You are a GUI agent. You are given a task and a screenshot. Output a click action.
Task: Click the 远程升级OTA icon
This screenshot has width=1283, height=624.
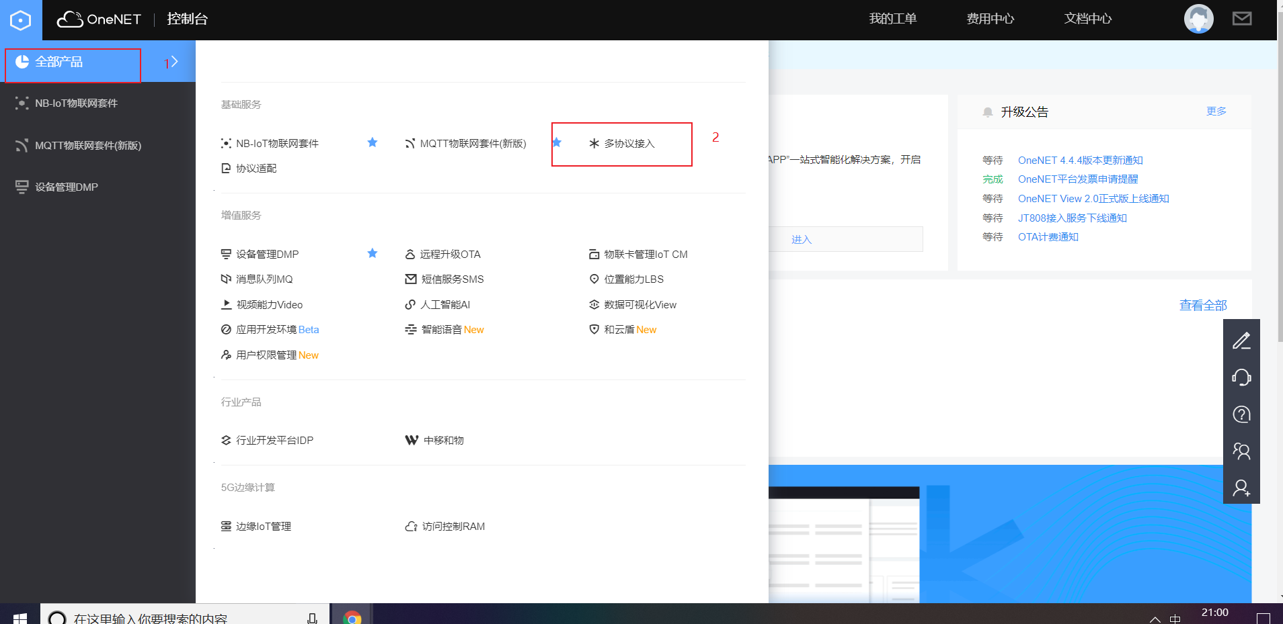click(410, 255)
